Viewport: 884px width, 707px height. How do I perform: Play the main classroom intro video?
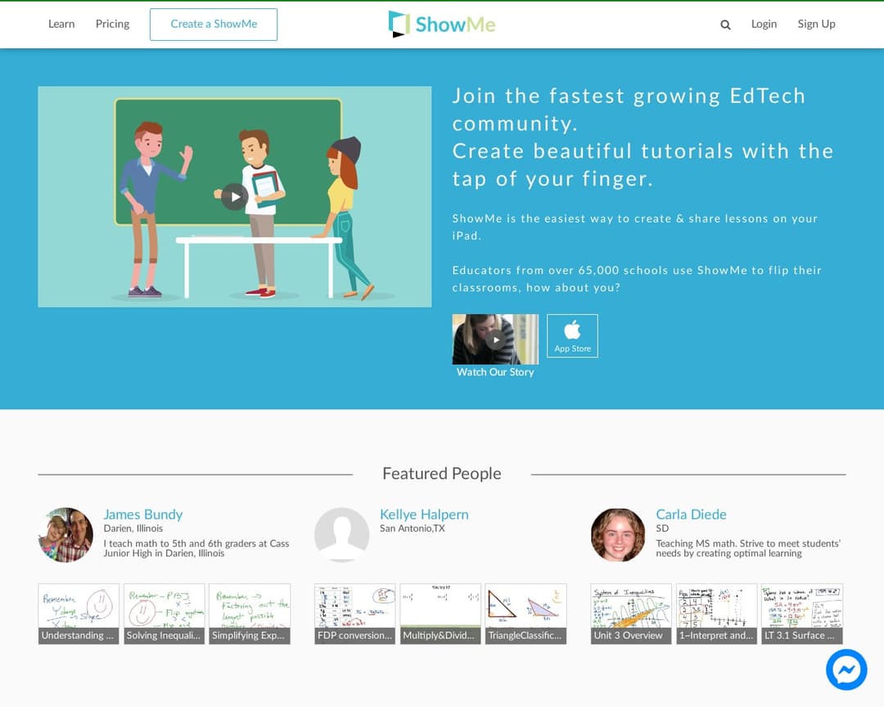(x=235, y=196)
